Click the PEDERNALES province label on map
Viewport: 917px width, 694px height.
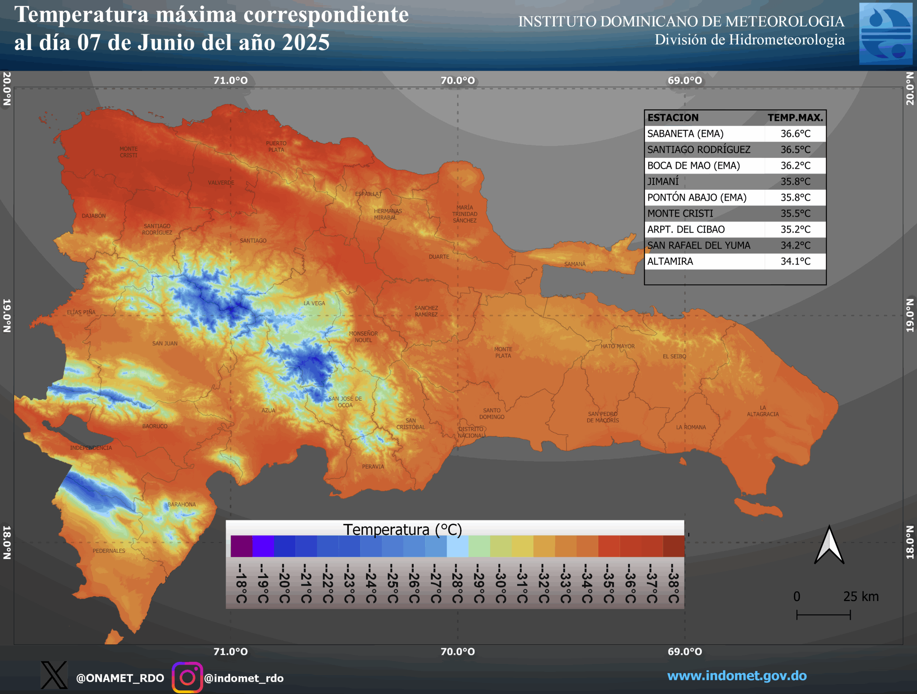tap(109, 551)
